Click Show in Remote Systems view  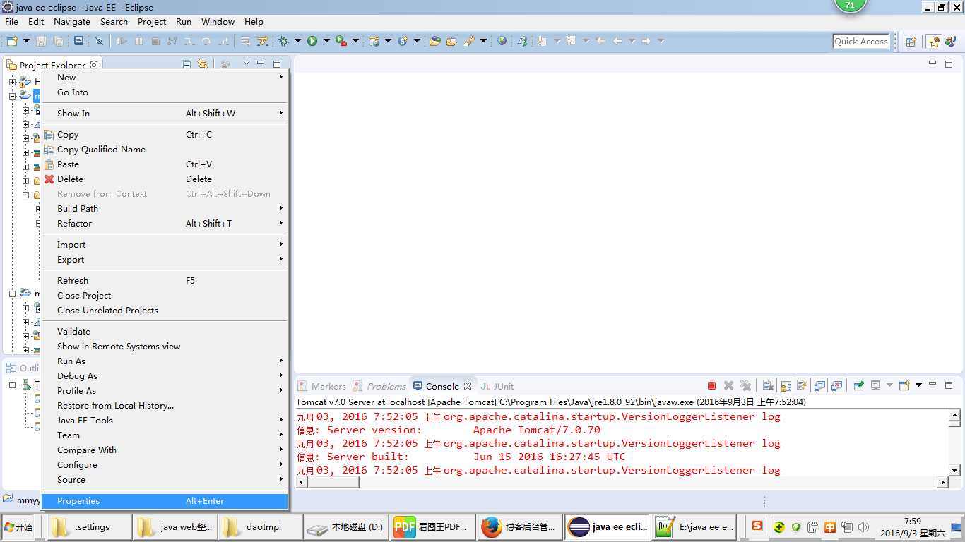click(165, 347)
